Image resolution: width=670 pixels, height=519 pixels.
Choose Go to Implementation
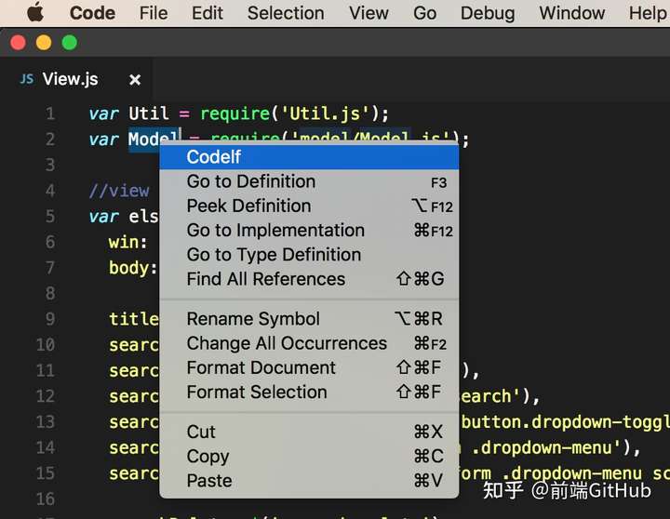pos(309,231)
